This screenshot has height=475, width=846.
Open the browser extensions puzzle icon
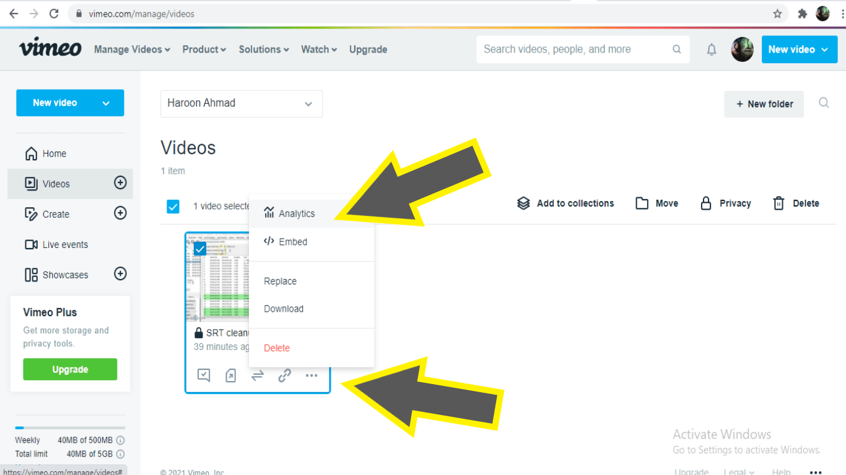coord(803,14)
